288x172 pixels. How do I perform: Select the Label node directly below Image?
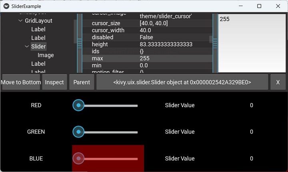[x=38, y=64]
